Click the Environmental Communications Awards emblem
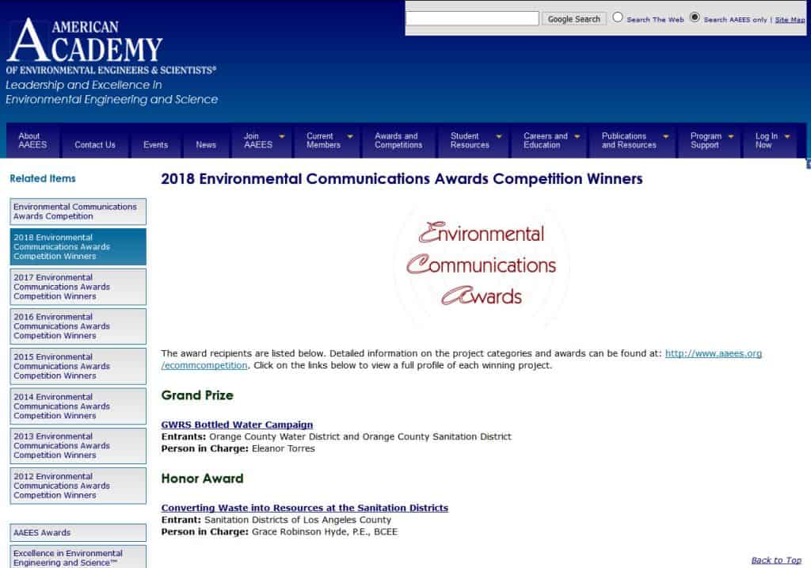 click(x=482, y=265)
